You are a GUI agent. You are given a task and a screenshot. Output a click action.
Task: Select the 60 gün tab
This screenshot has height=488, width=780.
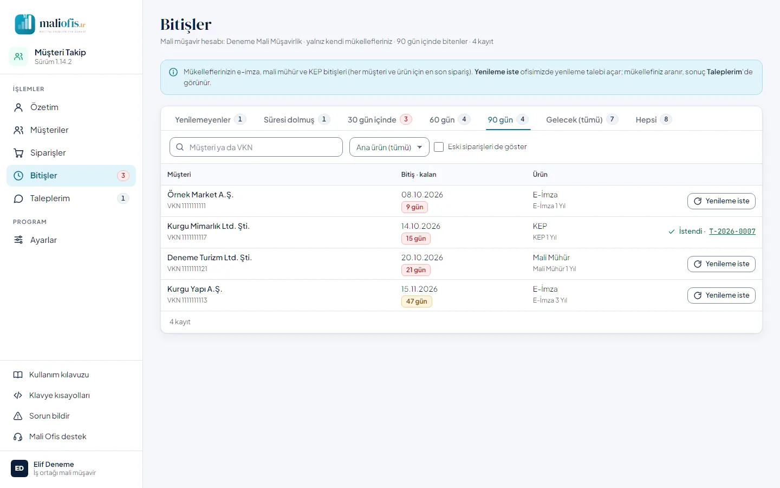point(450,119)
